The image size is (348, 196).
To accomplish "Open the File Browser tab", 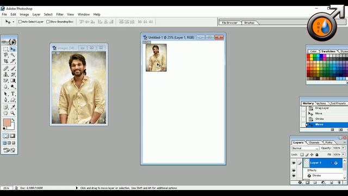I will click(229, 23).
